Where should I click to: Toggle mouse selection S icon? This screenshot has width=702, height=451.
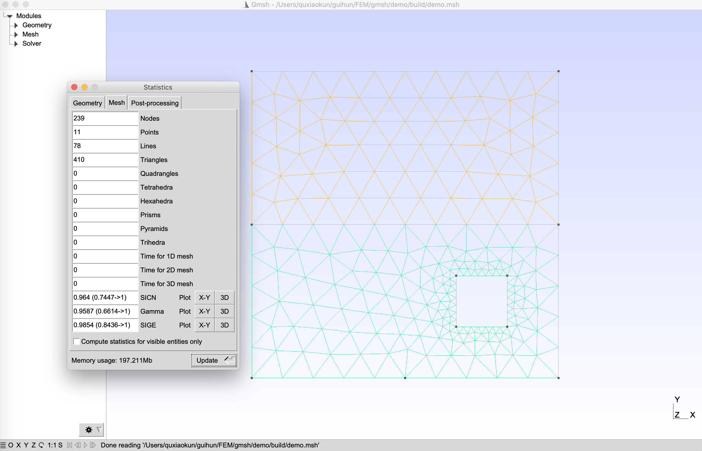(x=60, y=445)
